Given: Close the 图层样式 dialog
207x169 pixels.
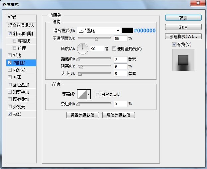Looking at the screenshot, I should [x=198, y=3].
